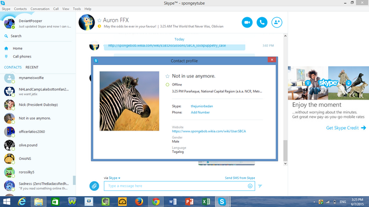Click Get Skype Credit link
The height and width of the screenshot is (207, 369).
pos(346,128)
